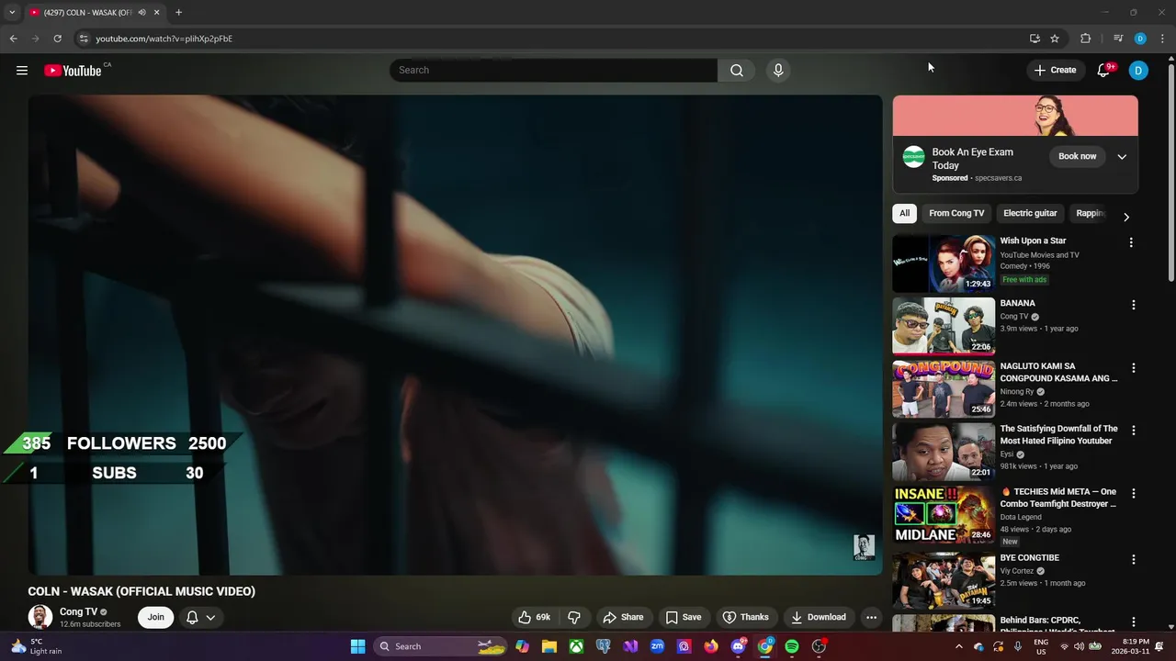
Task: Open the YouTube account avatar menu
Action: point(1138,71)
